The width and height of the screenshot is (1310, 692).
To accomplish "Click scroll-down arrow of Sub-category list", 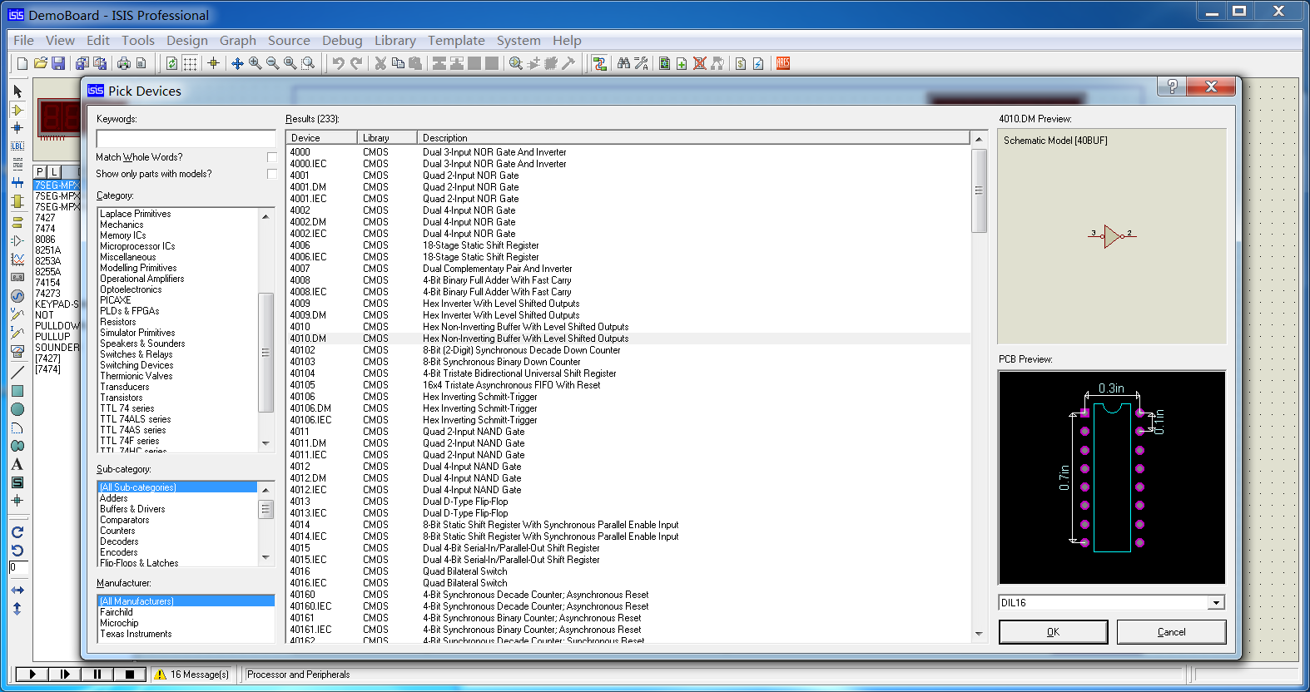I will coord(266,557).
